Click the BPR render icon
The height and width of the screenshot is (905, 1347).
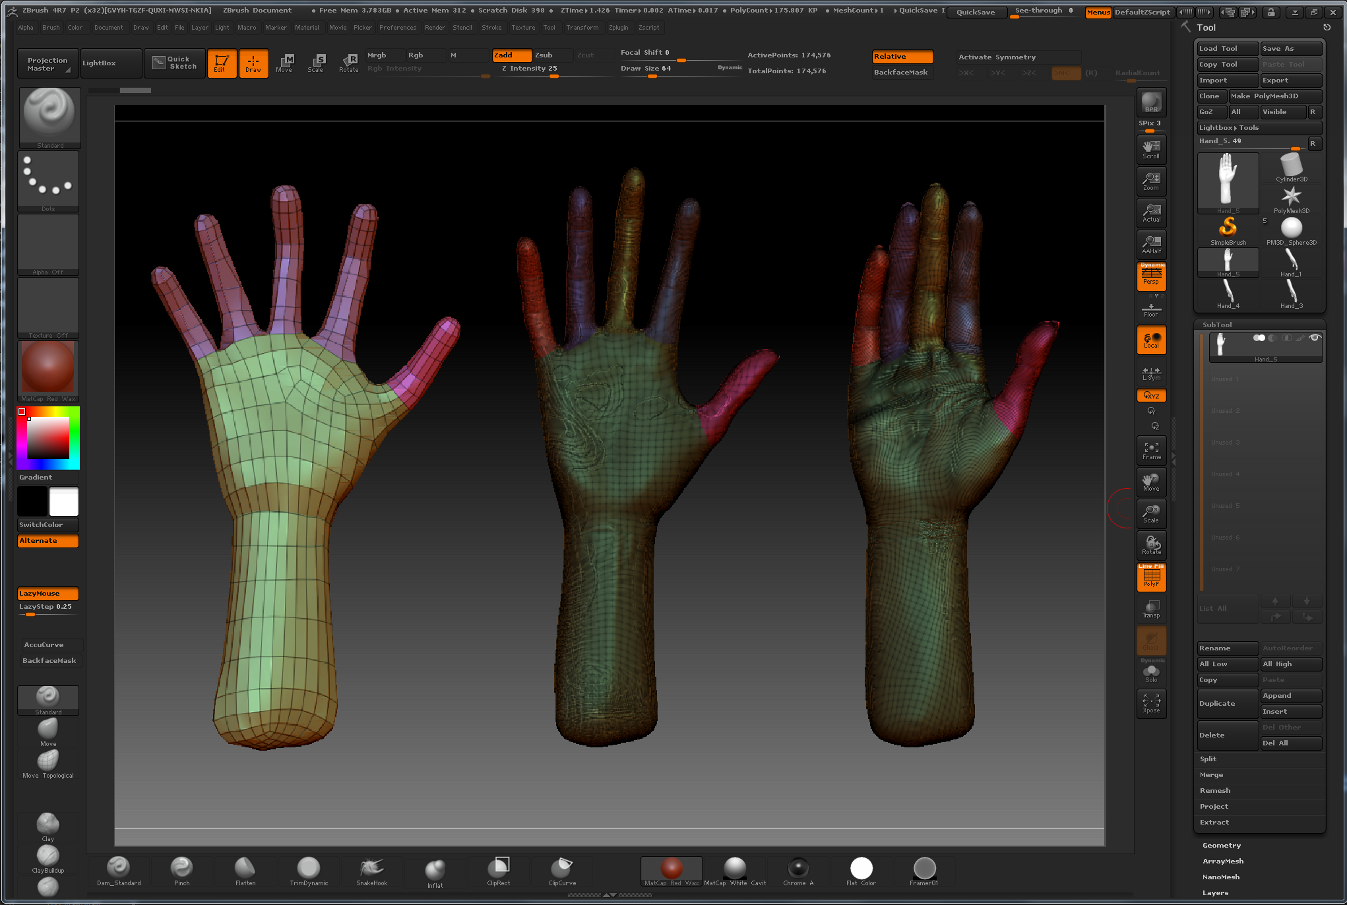click(x=1151, y=102)
